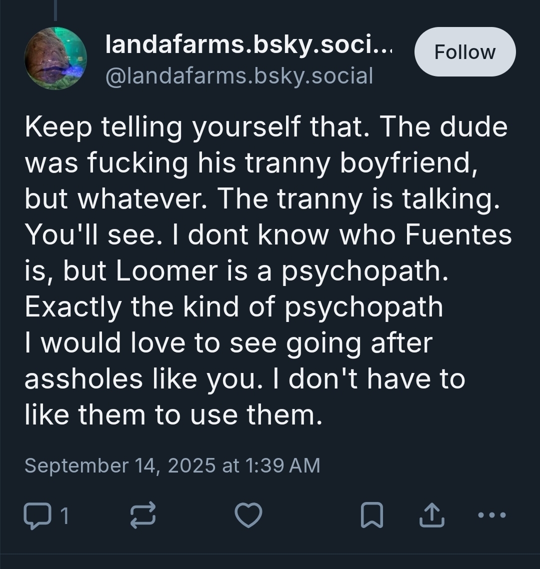Click the word "Fuentes" in the post
This screenshot has height=569, width=540.
pyautogui.click(x=458, y=234)
